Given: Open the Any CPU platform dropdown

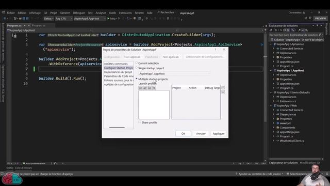Looking at the screenshot, I should point(64,19).
